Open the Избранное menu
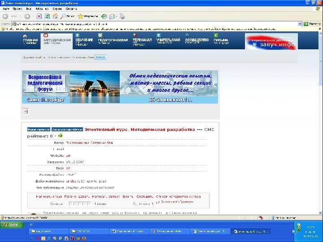 pos(42,9)
